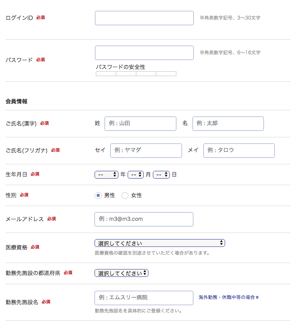Open the birth year dropdown
Image resolution: width=297 pixels, height=326 pixels.
107,175
